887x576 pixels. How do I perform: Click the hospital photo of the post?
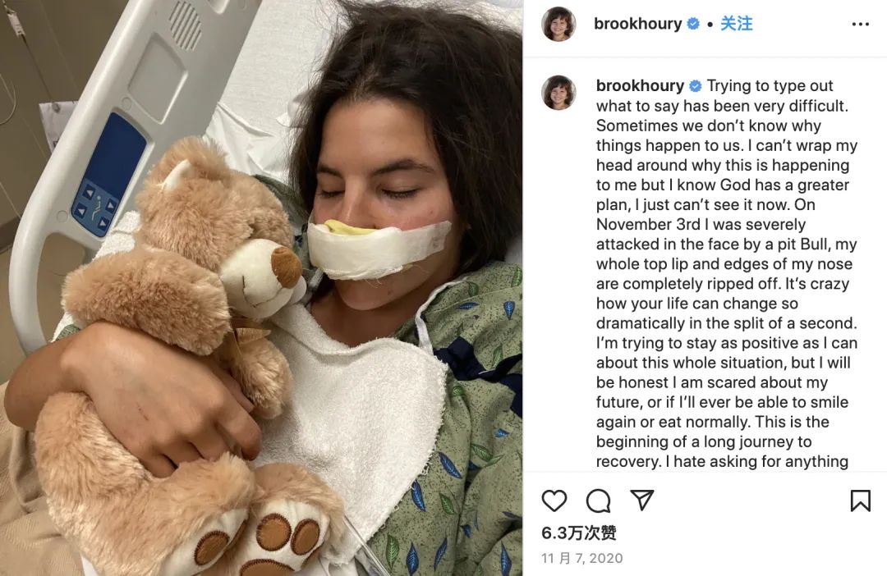point(261,288)
